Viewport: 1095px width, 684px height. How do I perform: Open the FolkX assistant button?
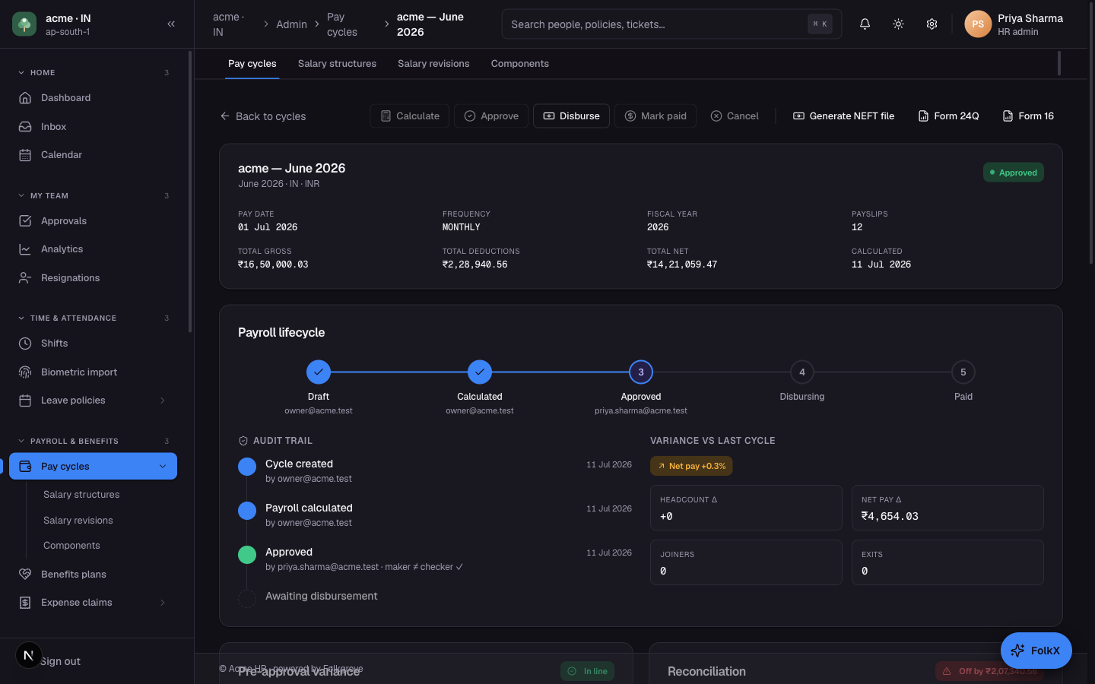pyautogui.click(x=1036, y=651)
